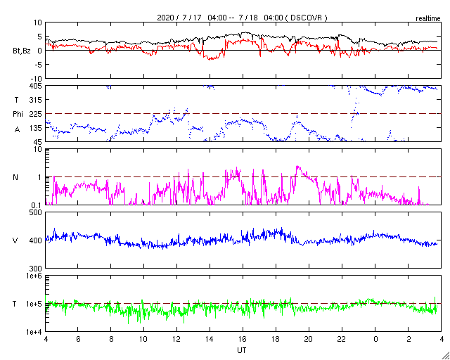The width and height of the screenshot is (450, 360).
Task: Click the "5" tick of the Bt,Bz panel
Action: click(39, 36)
